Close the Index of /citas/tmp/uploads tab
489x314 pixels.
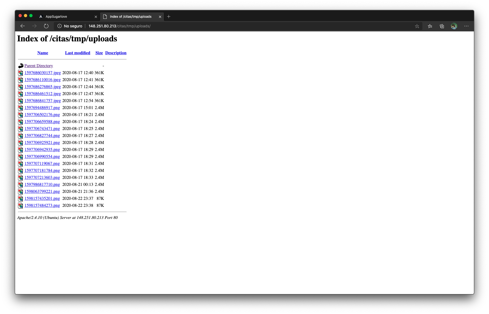coord(160,17)
